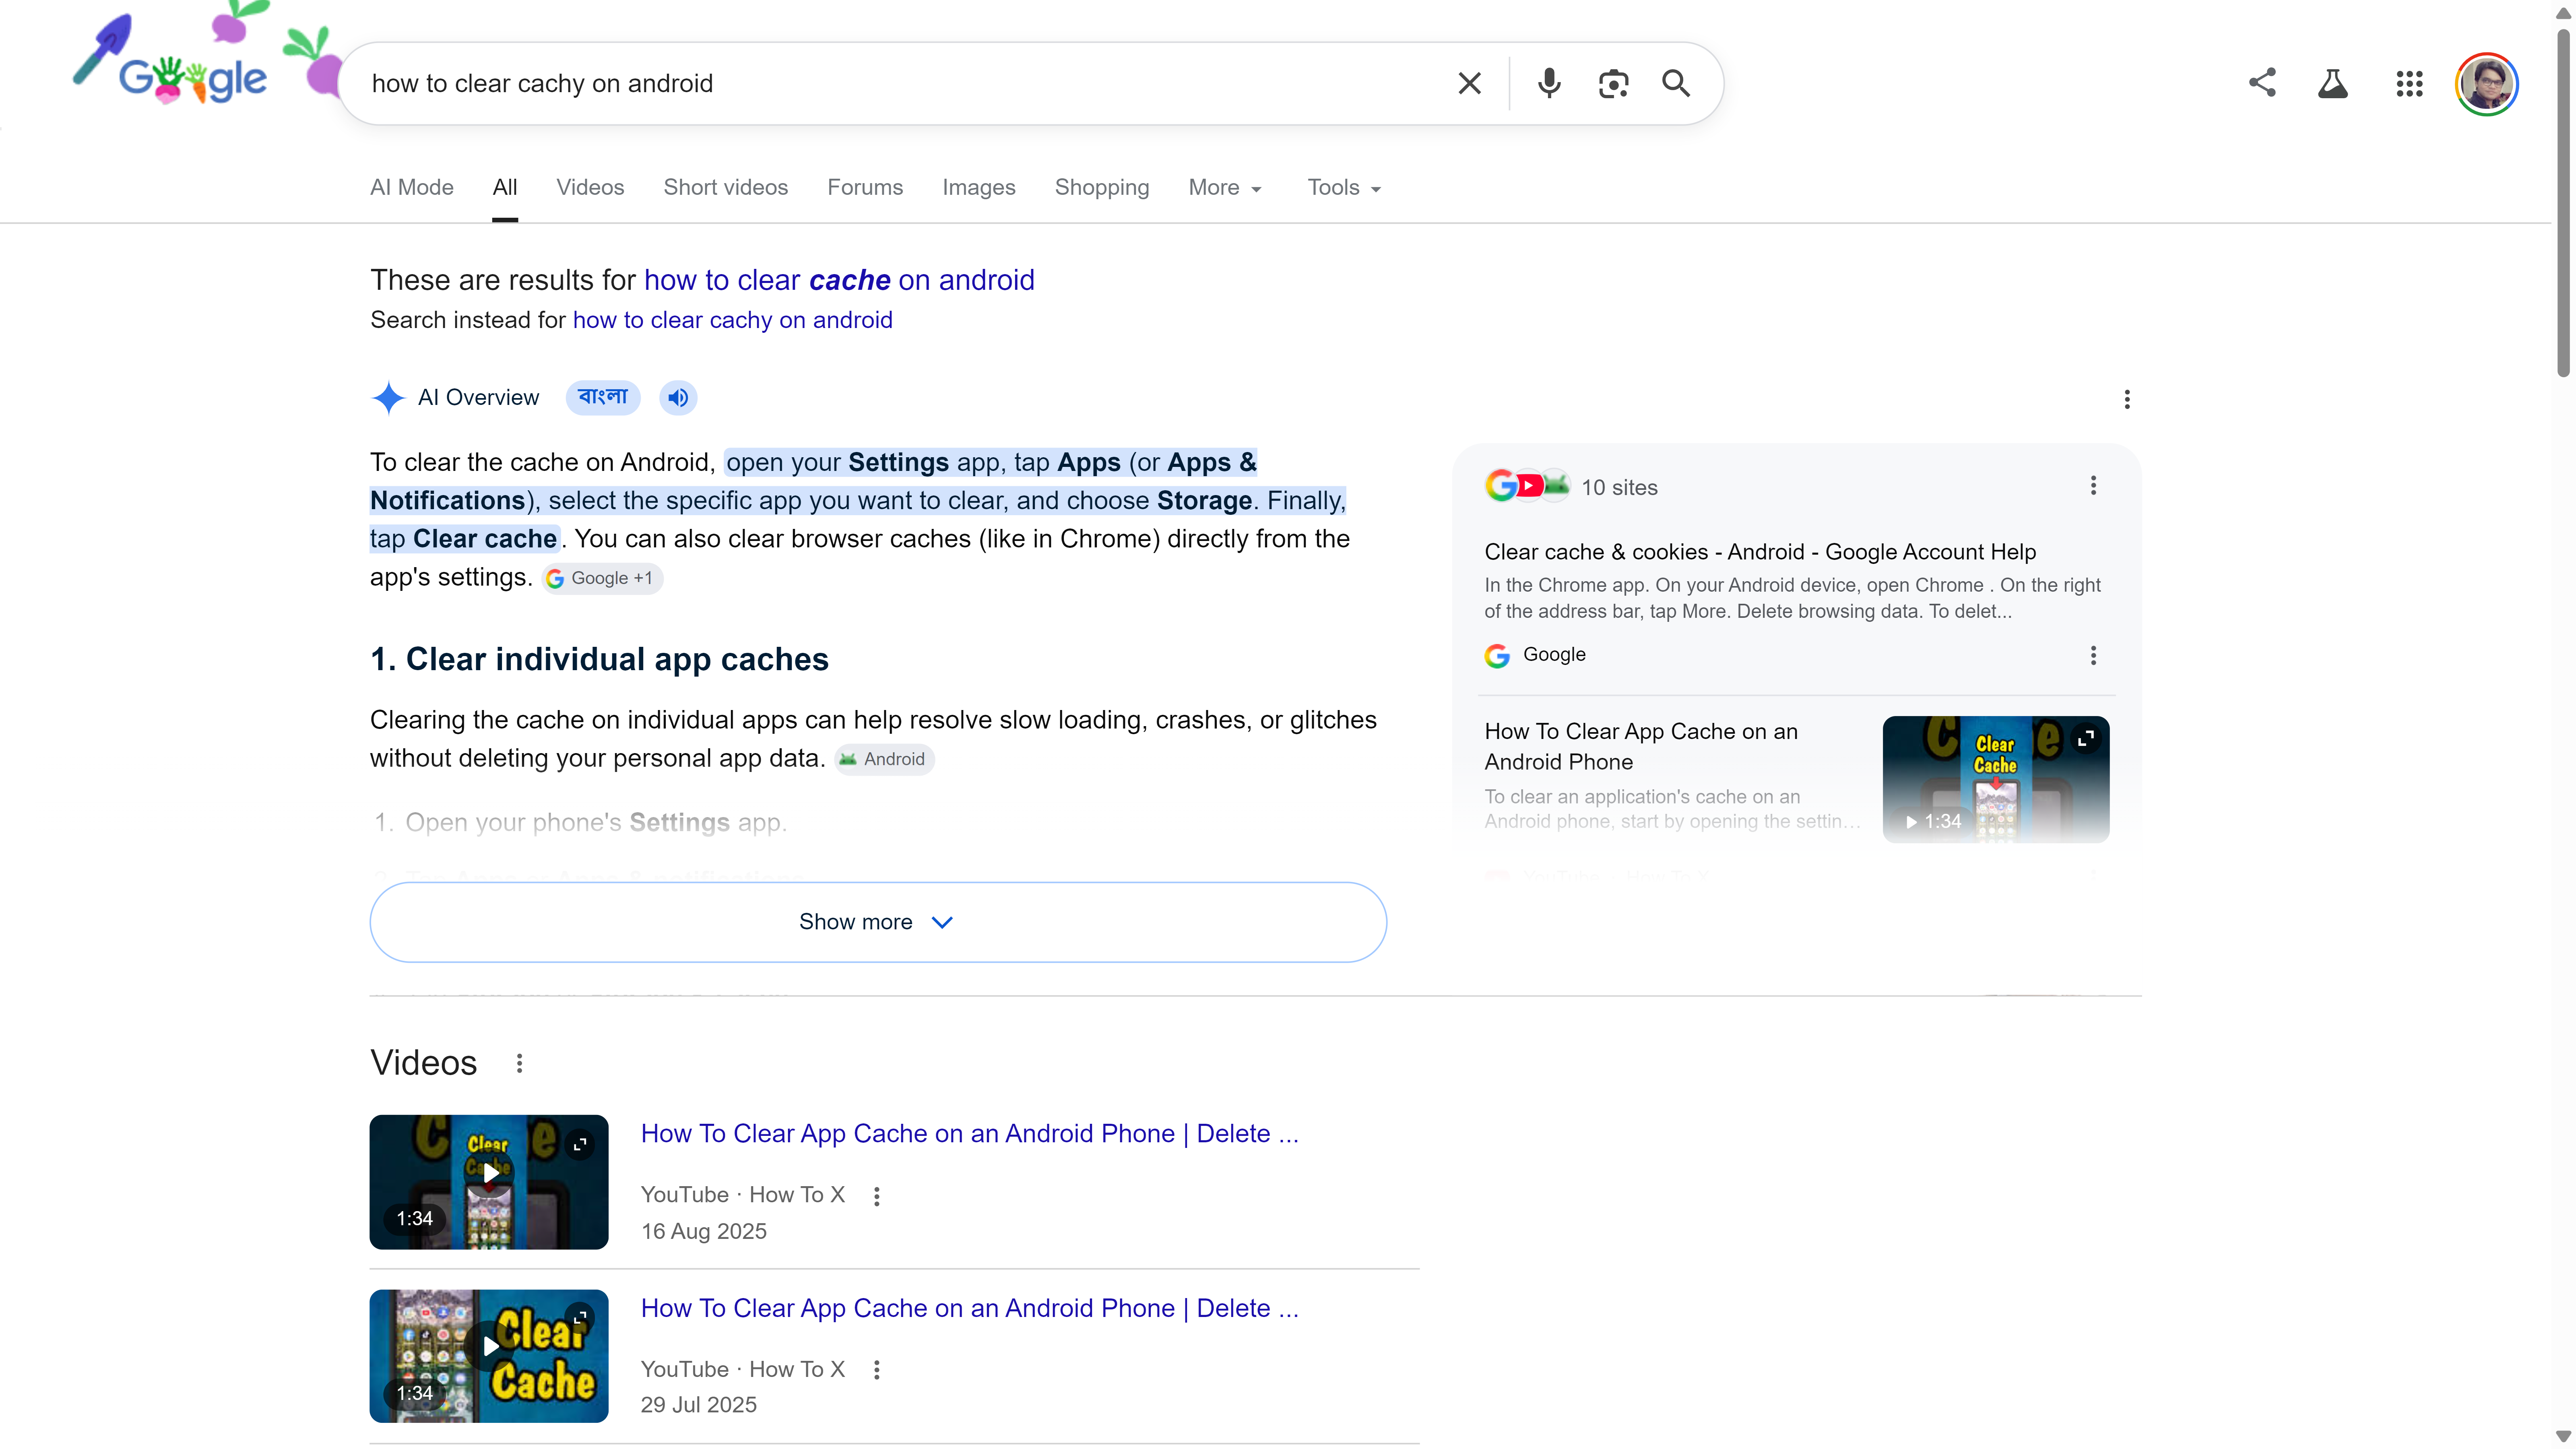Expand the side panel video preview thumbnail
Viewport: 2576px width, 1449px height.
click(x=2086, y=739)
